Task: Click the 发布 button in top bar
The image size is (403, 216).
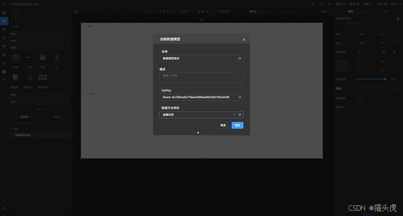Action: (x=396, y=4)
